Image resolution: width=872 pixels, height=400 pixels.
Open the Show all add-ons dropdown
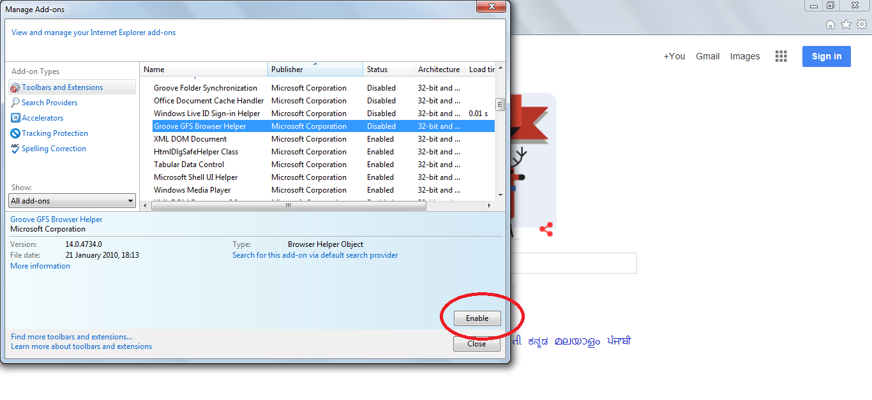click(71, 200)
